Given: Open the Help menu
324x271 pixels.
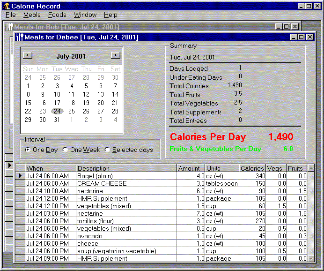Looking at the screenshot, I should [110, 15].
